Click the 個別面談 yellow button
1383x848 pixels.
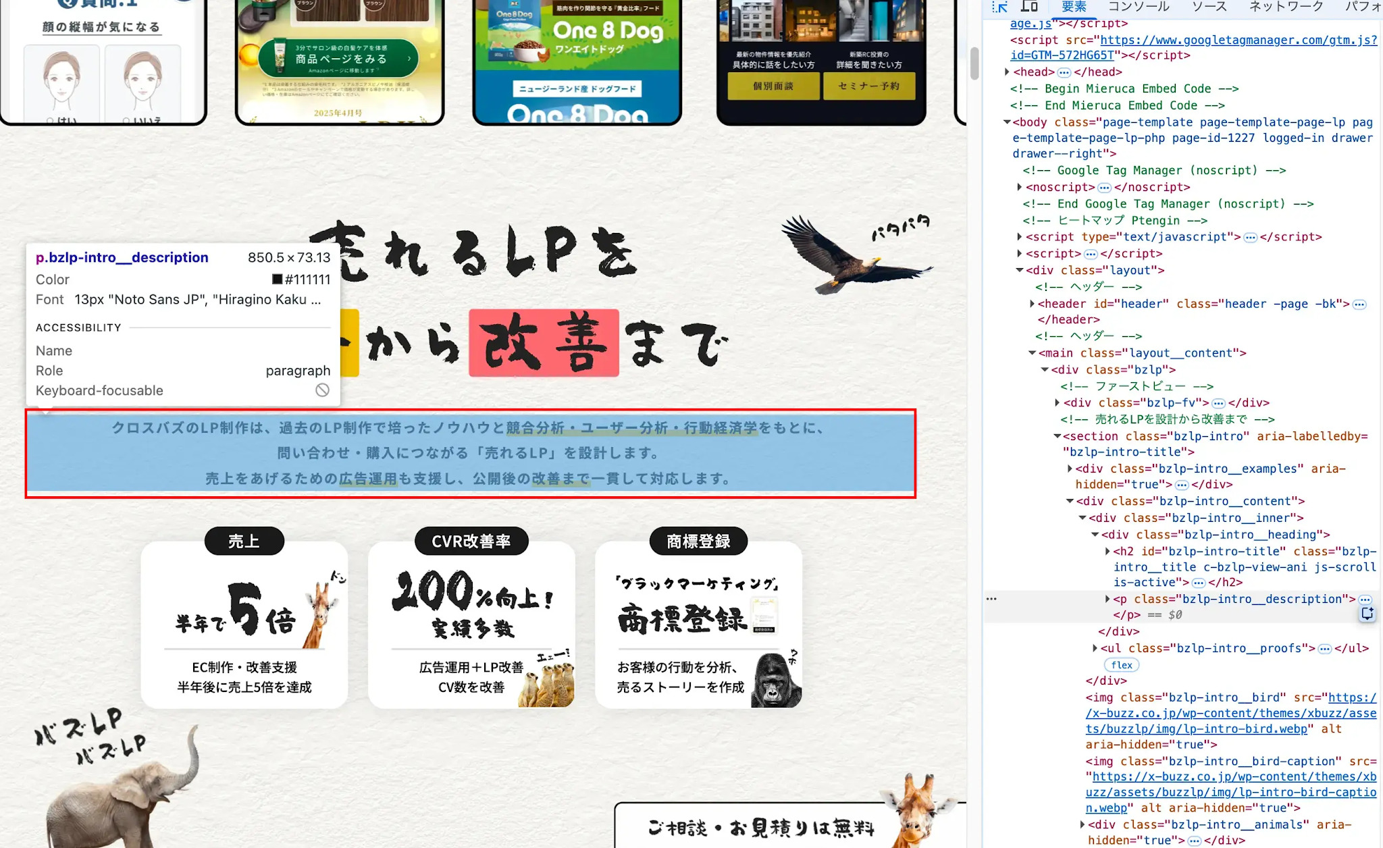(773, 86)
